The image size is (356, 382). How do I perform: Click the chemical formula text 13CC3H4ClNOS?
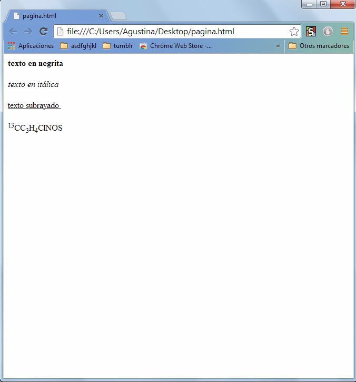pos(35,128)
